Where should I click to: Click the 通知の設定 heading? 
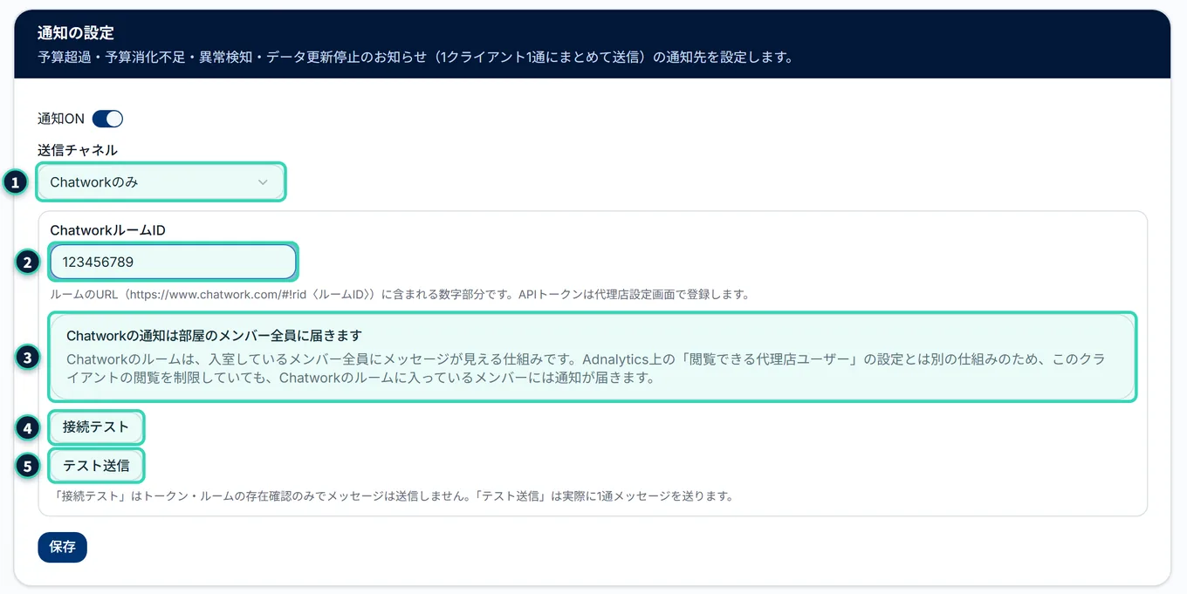pos(76,33)
